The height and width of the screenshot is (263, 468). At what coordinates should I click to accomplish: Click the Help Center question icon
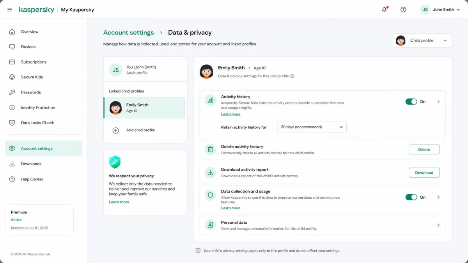point(12,179)
